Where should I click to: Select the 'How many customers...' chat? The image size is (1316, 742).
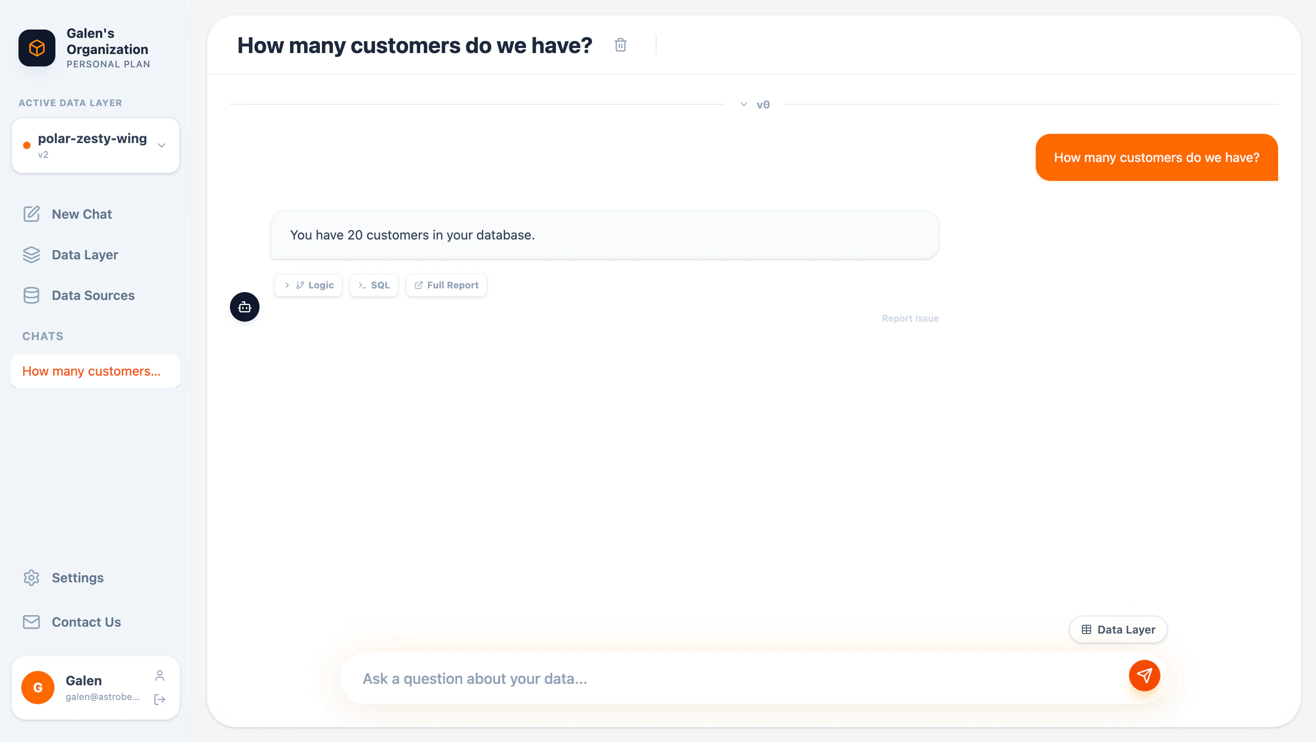pos(91,371)
